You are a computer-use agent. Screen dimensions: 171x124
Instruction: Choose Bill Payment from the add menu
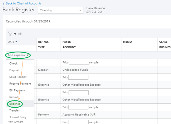17,90
